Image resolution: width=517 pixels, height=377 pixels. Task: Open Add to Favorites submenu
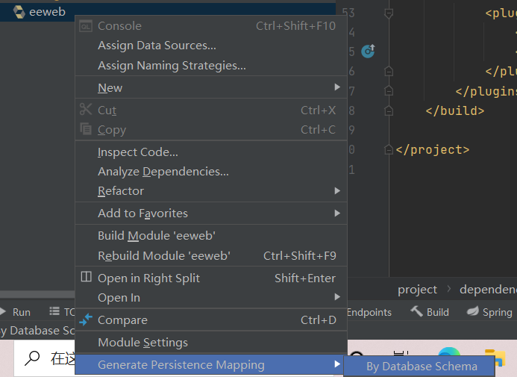click(x=211, y=214)
